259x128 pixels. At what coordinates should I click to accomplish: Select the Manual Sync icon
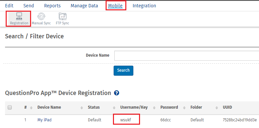41,16
